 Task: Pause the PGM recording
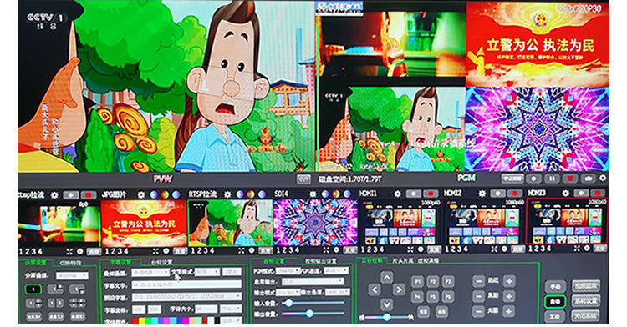tap(552, 179)
